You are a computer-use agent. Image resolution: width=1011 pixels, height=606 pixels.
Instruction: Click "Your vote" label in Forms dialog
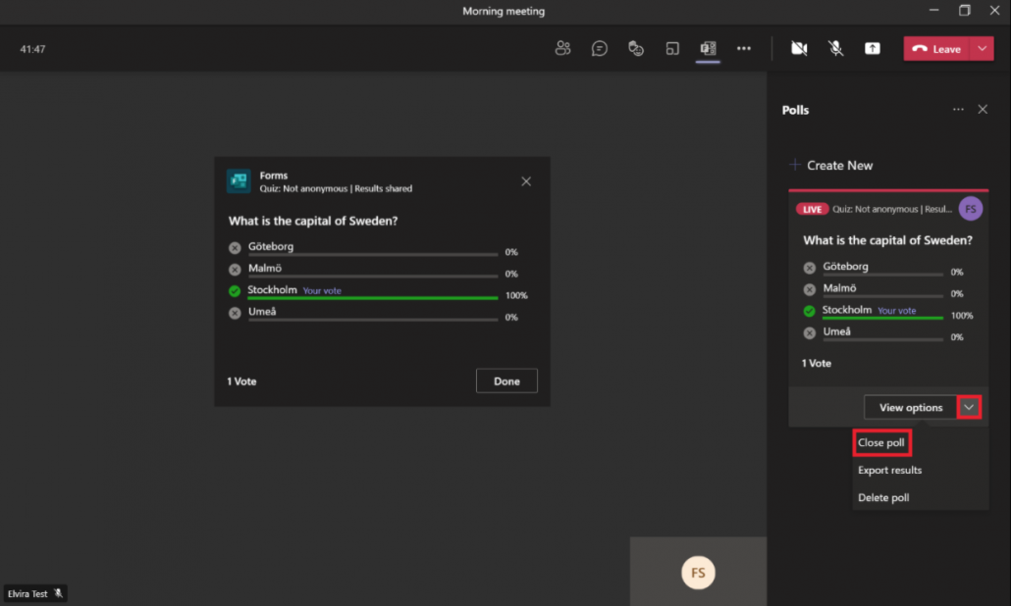[322, 291]
